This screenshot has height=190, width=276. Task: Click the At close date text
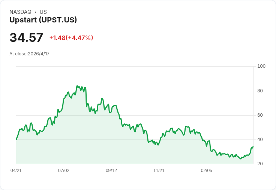click(29, 54)
